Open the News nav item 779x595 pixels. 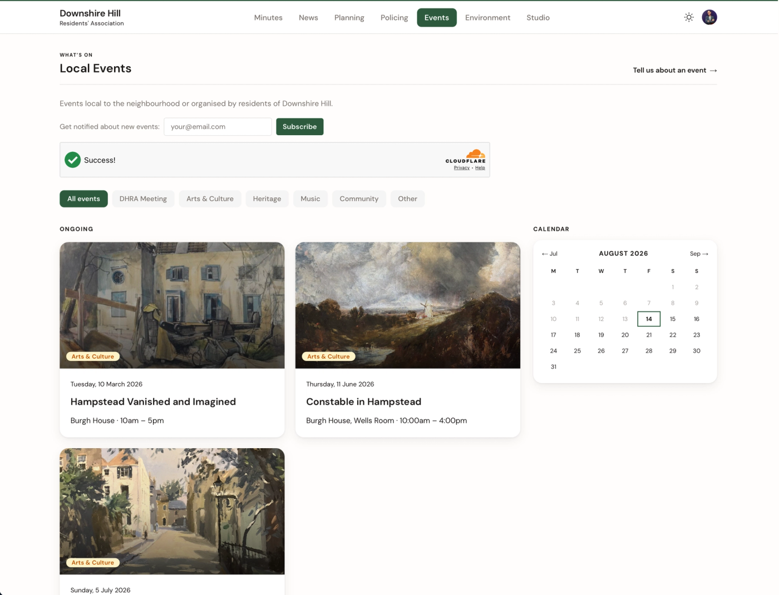(308, 18)
